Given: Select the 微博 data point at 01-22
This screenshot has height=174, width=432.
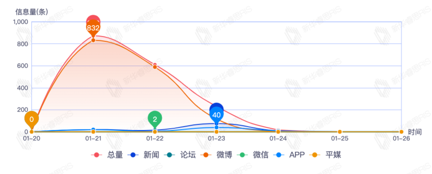Looking at the screenshot, I should tap(155, 67).
